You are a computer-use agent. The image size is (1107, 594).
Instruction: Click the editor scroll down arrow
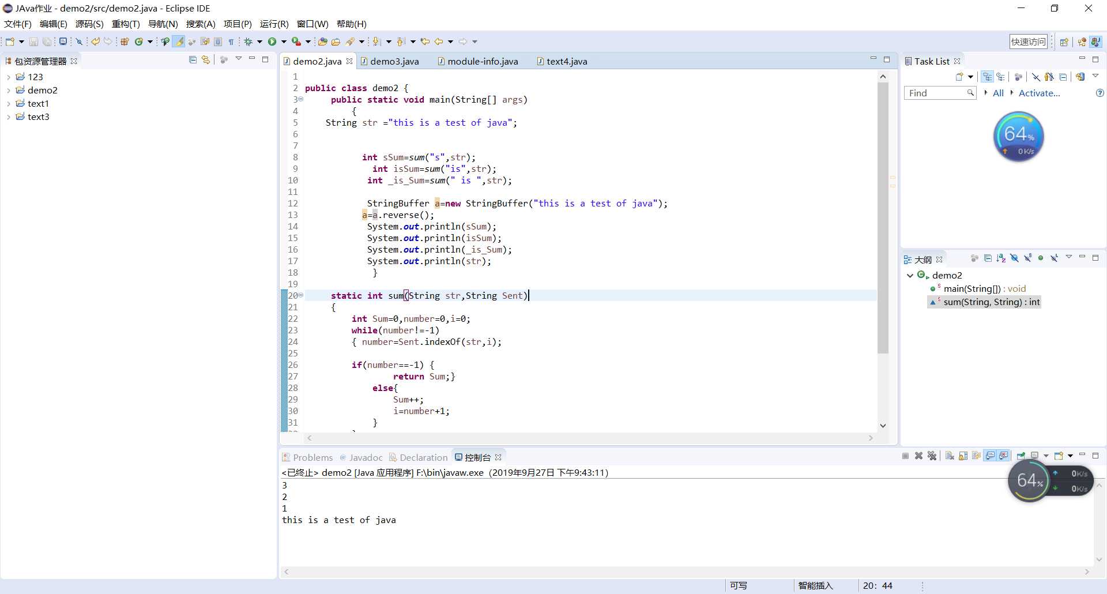[883, 426]
